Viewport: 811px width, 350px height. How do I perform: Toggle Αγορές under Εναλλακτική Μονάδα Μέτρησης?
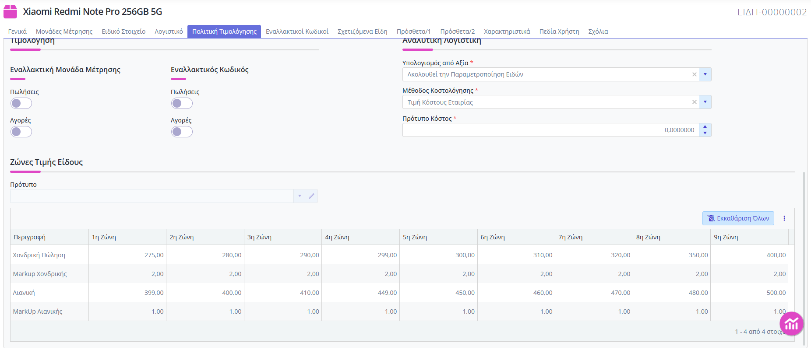(21, 132)
